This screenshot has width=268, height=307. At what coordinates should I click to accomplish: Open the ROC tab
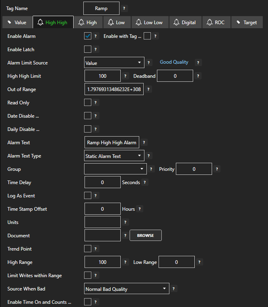[215, 23]
